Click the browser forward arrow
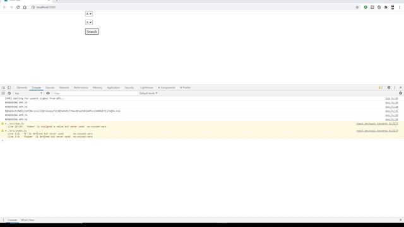 click(11, 7)
